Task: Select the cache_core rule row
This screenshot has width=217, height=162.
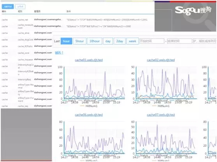Action: click(26, 53)
